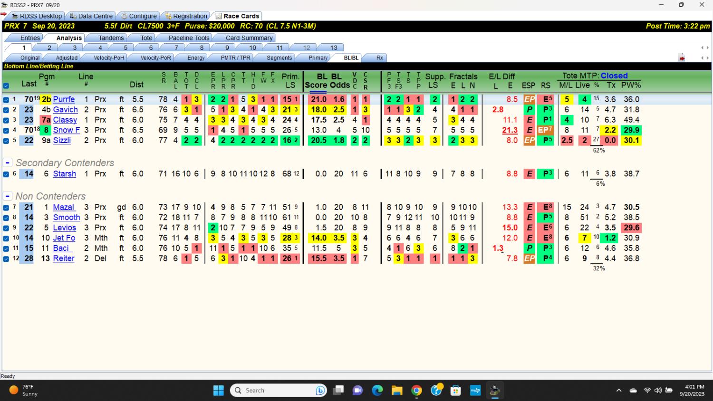Click the Snow F horse name link
713x401 pixels.
(67, 130)
